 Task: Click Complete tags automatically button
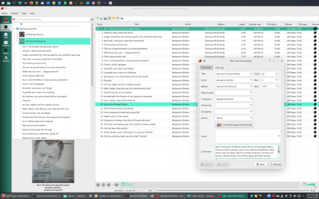[x=234, y=125]
